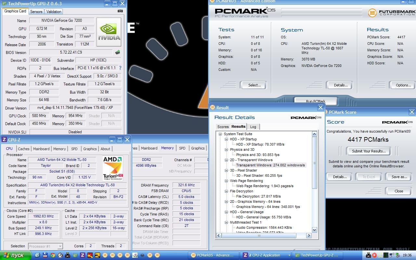Click the first quick launch icon next to Start
Screen dimensions: 416x260
click(37, 255)
